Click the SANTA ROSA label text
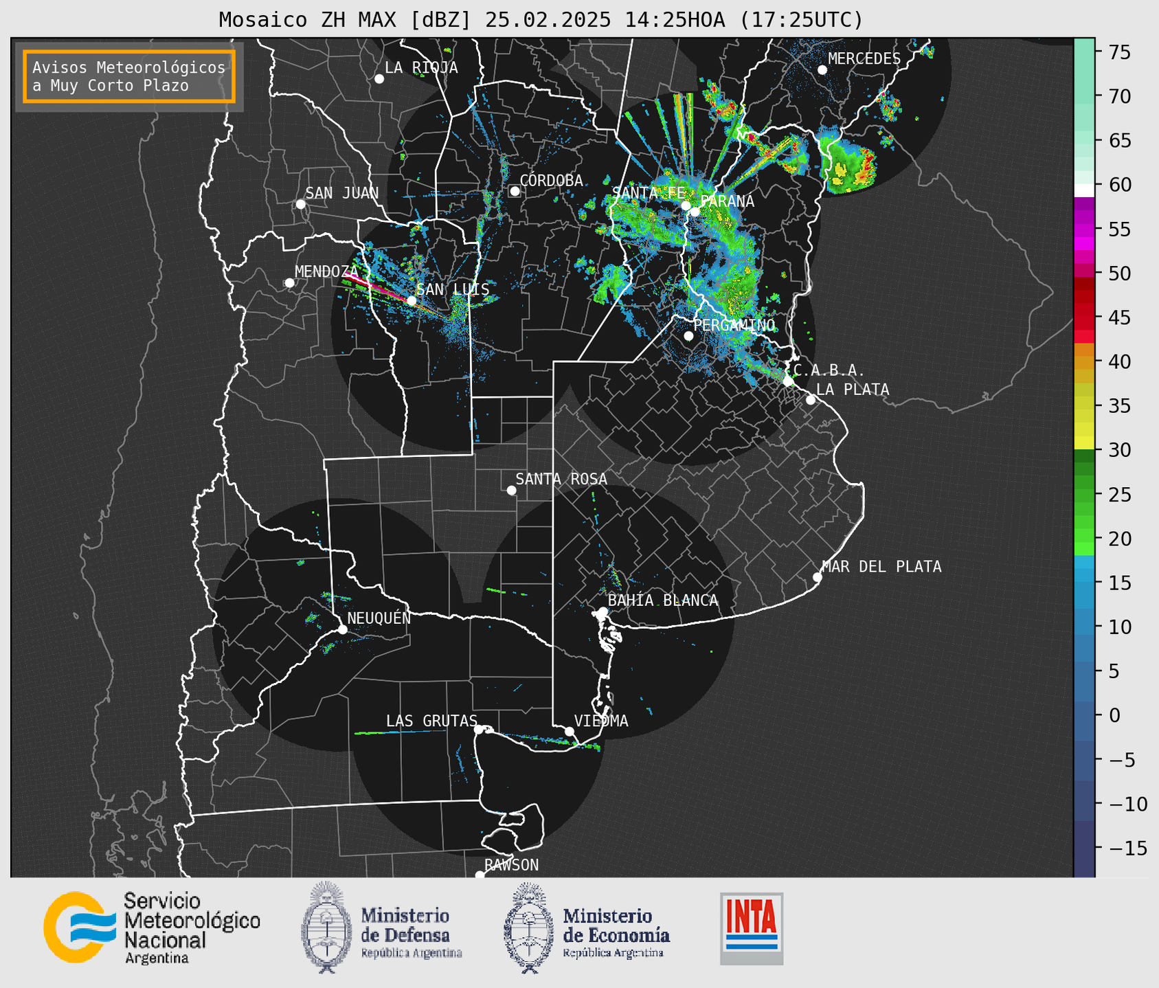 (x=561, y=479)
